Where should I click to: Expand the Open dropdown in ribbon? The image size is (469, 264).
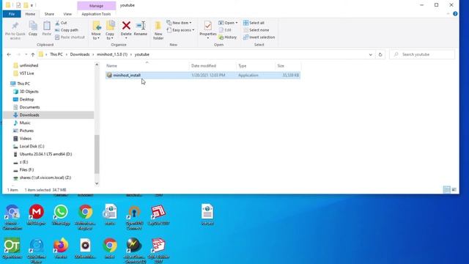(228, 23)
